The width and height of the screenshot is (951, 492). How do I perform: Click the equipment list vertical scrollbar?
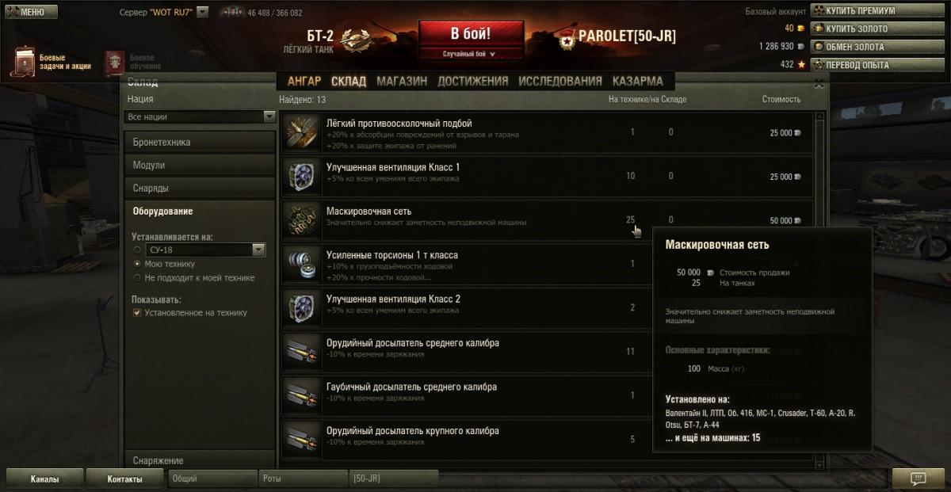(x=820, y=285)
